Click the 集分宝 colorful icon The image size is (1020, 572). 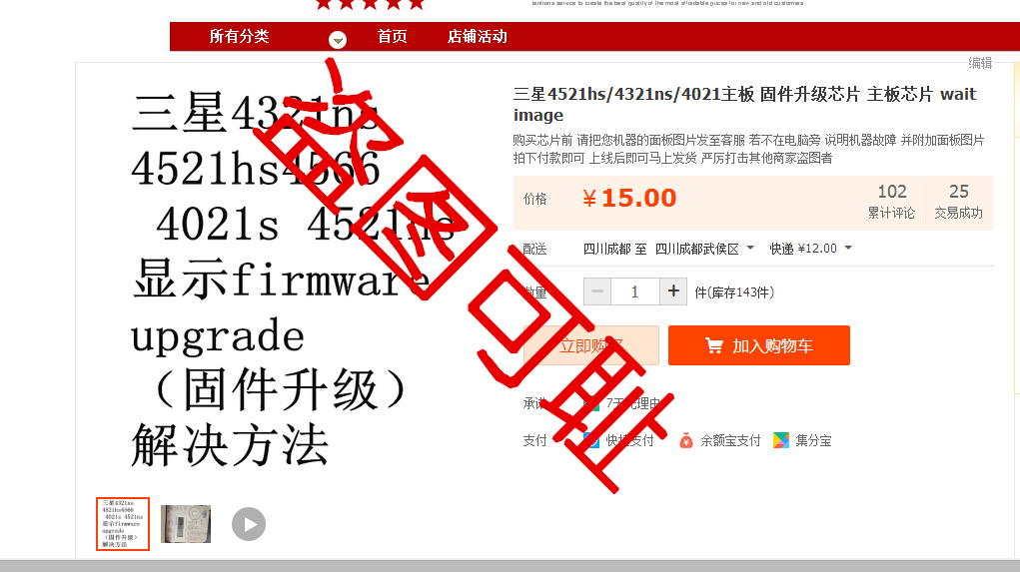(x=780, y=440)
